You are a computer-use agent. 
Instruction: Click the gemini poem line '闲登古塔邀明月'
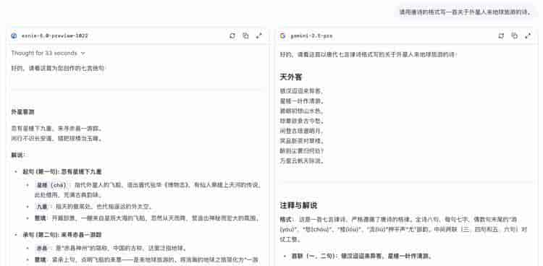[302, 131]
